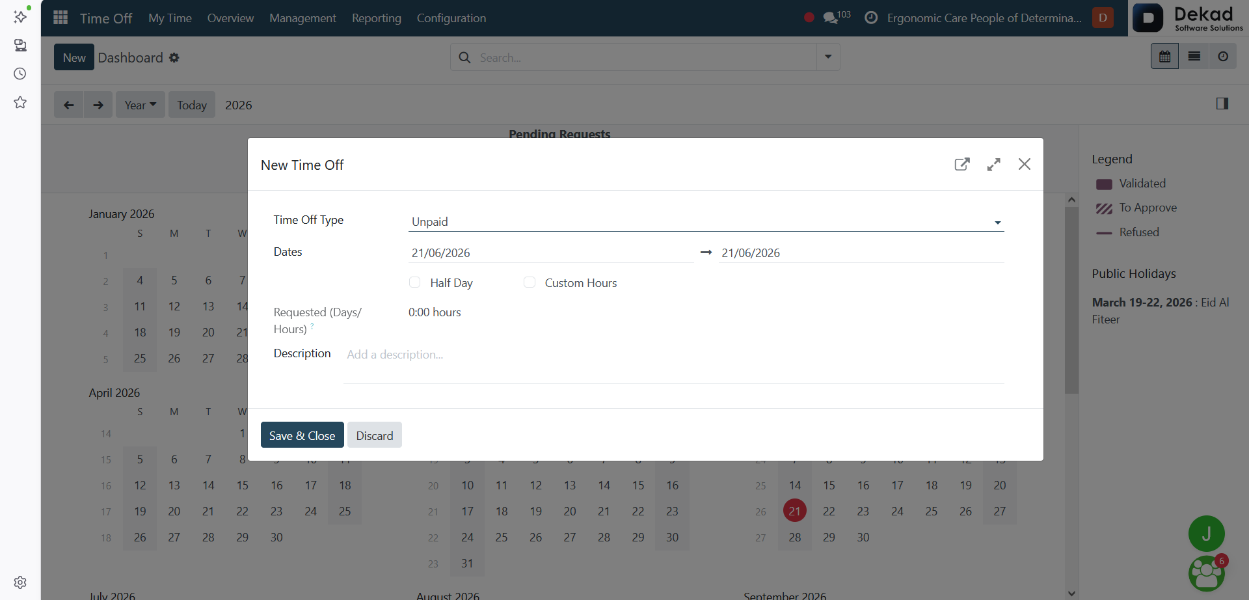
Task: Open the settings gear at sidebar bottom
Action: click(x=20, y=582)
